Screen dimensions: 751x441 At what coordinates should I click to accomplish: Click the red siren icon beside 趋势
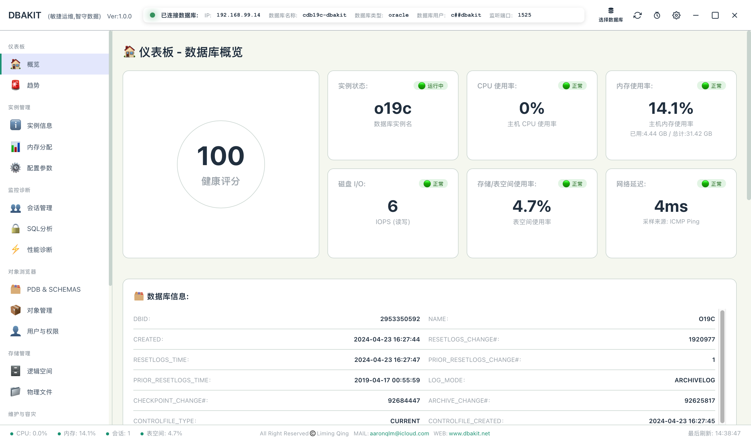16,85
